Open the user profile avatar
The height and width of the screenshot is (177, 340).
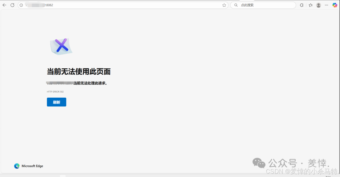point(318,5)
